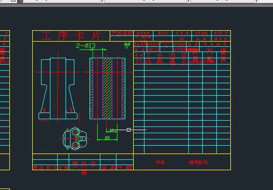Select the 01 step number cell
Viewport: 273px width, 190px height.
139,61
